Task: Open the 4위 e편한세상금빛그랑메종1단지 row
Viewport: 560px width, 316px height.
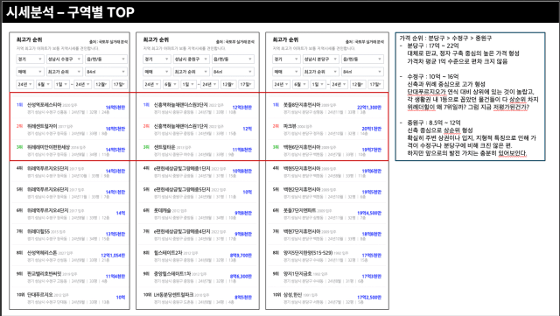Action: coord(198,172)
